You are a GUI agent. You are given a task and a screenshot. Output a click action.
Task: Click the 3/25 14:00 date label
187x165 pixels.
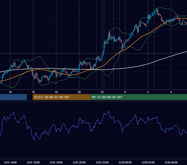(x=10, y=162)
